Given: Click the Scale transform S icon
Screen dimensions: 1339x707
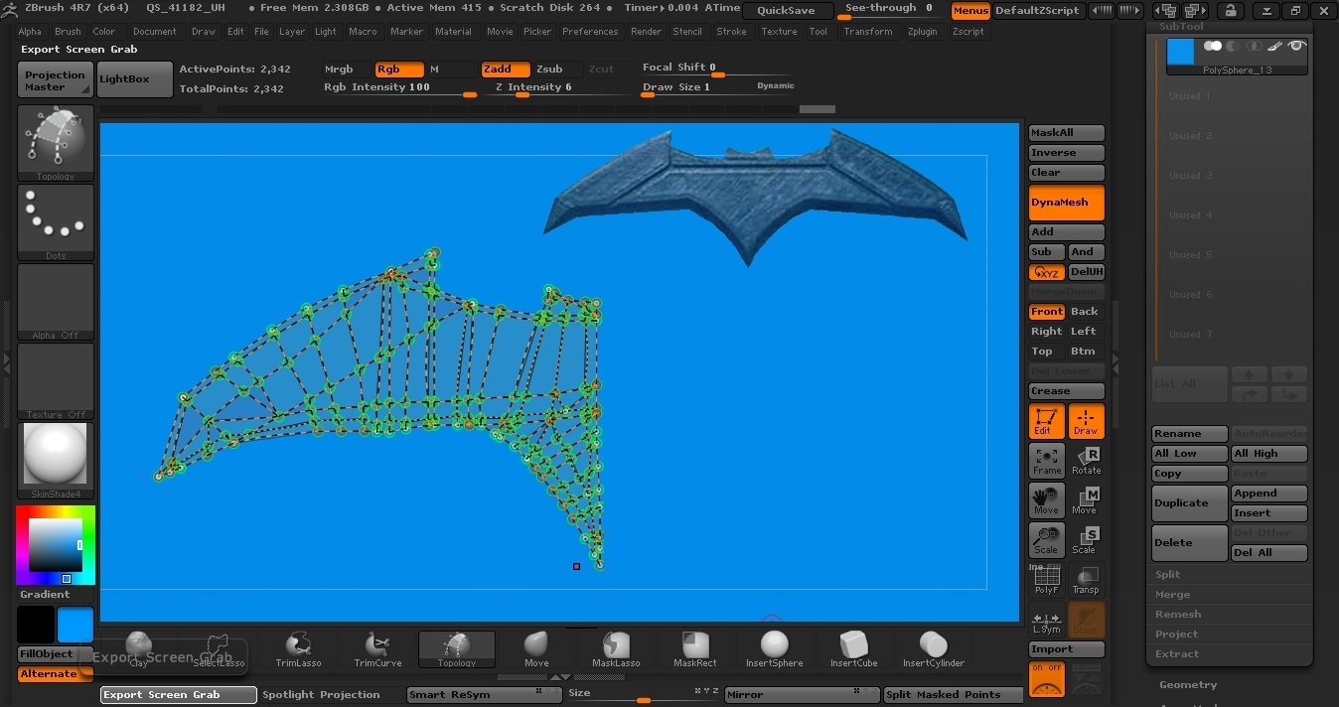Looking at the screenshot, I should point(1087,540).
